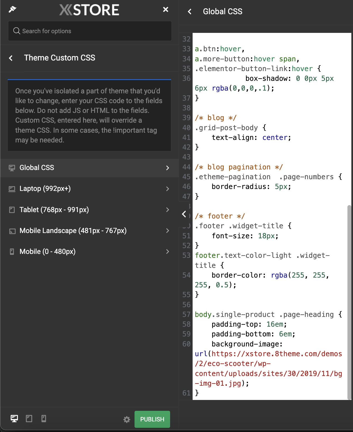Screen dimensions: 353x432
Task: Expand Mobile Landscape using its chevron
Action: [x=167, y=230]
